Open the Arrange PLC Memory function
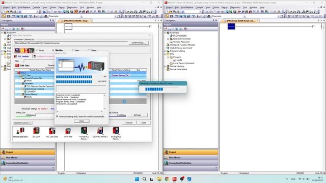This screenshot has width=326, height=183. 116,133
